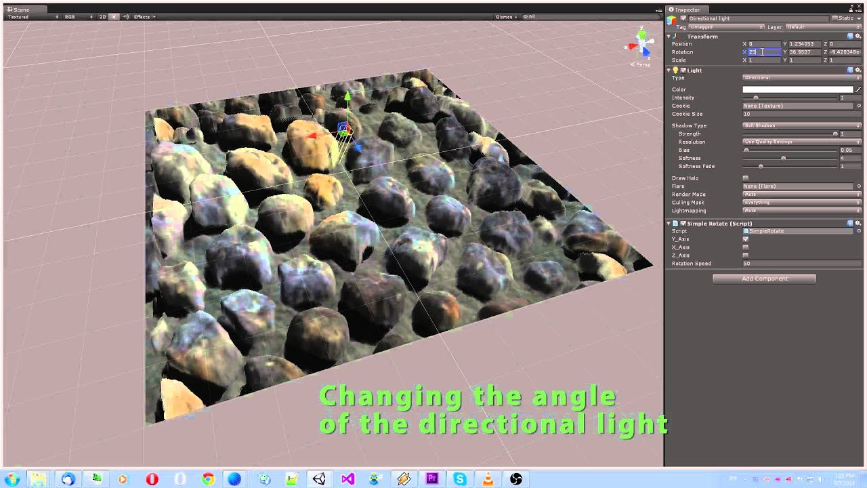Open Unity from the taskbar

[x=319, y=479]
